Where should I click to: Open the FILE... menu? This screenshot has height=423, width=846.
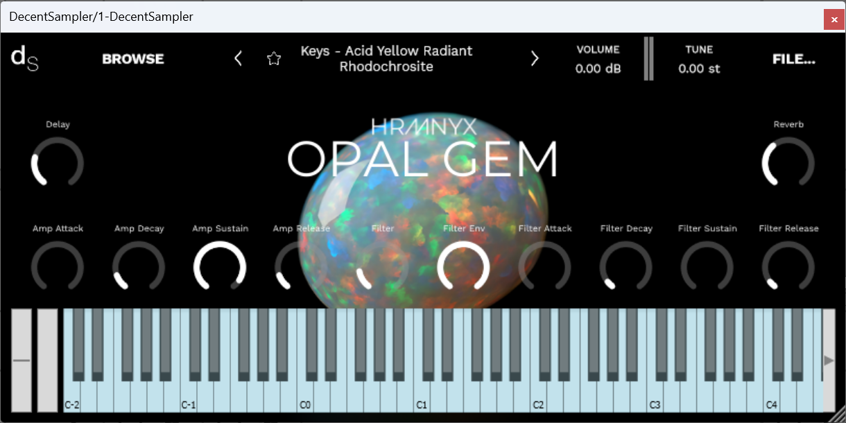point(794,59)
